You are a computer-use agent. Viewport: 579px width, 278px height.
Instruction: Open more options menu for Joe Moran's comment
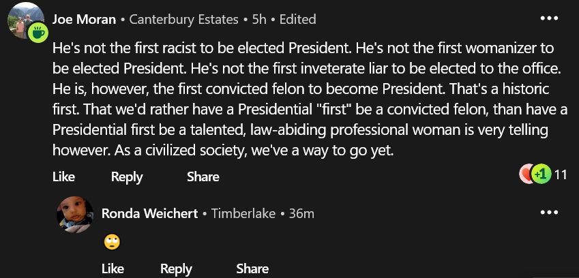tap(549, 18)
